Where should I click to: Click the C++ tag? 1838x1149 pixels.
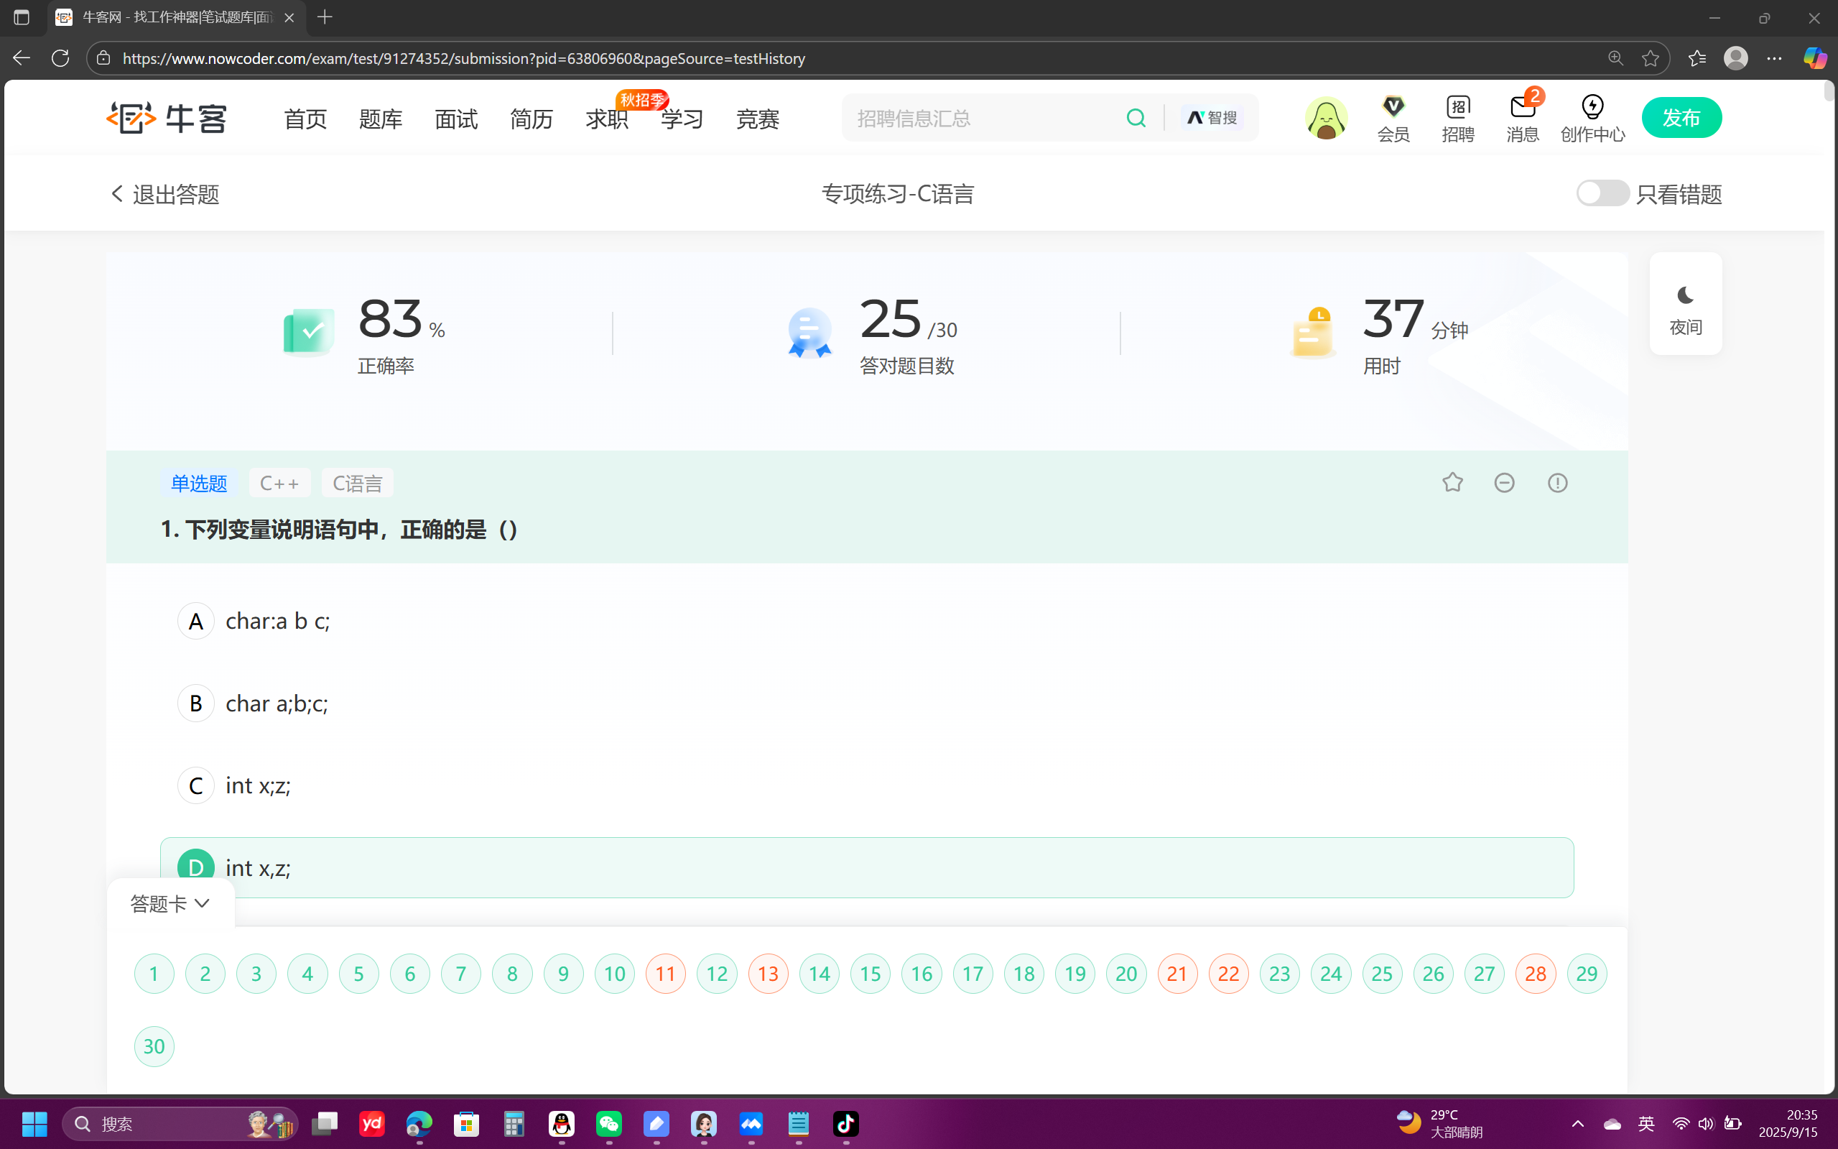(279, 484)
